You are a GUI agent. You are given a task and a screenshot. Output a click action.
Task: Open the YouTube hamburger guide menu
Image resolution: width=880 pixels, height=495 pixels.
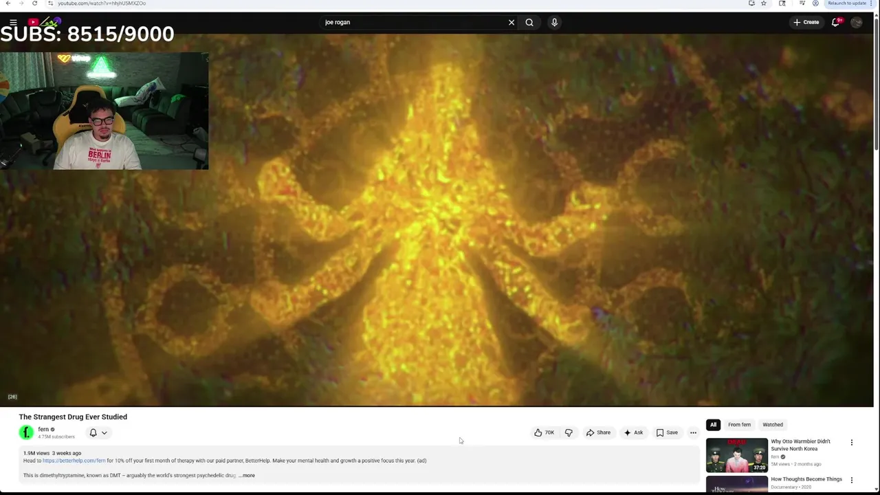pos(13,23)
